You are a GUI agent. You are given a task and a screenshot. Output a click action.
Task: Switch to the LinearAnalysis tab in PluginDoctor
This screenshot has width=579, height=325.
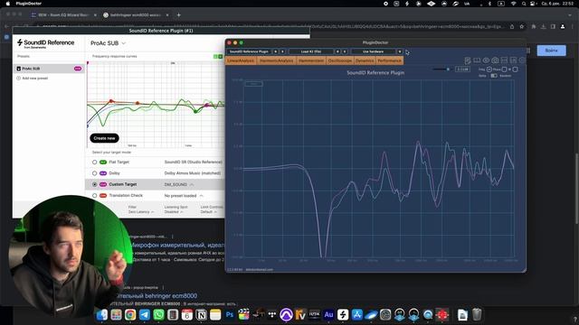(x=241, y=60)
